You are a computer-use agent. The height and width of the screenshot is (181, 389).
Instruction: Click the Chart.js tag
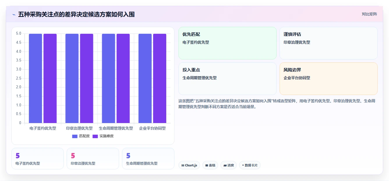coord(189,165)
